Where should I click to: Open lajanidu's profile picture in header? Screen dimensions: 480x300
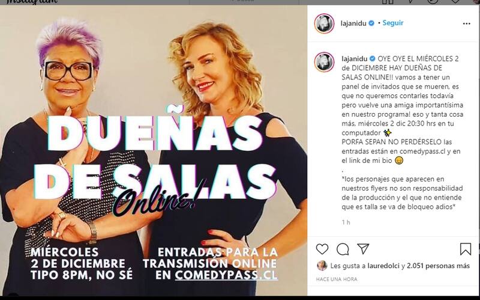pyautogui.click(x=324, y=23)
